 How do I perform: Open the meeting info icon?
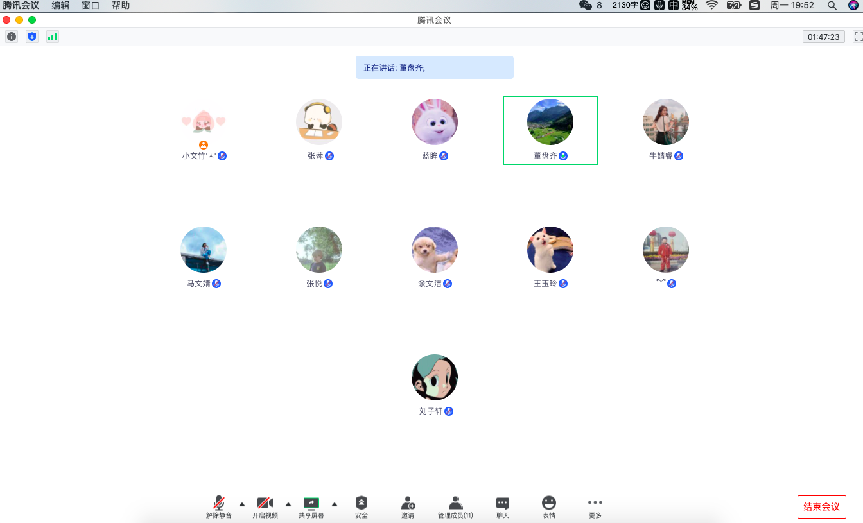click(x=12, y=37)
